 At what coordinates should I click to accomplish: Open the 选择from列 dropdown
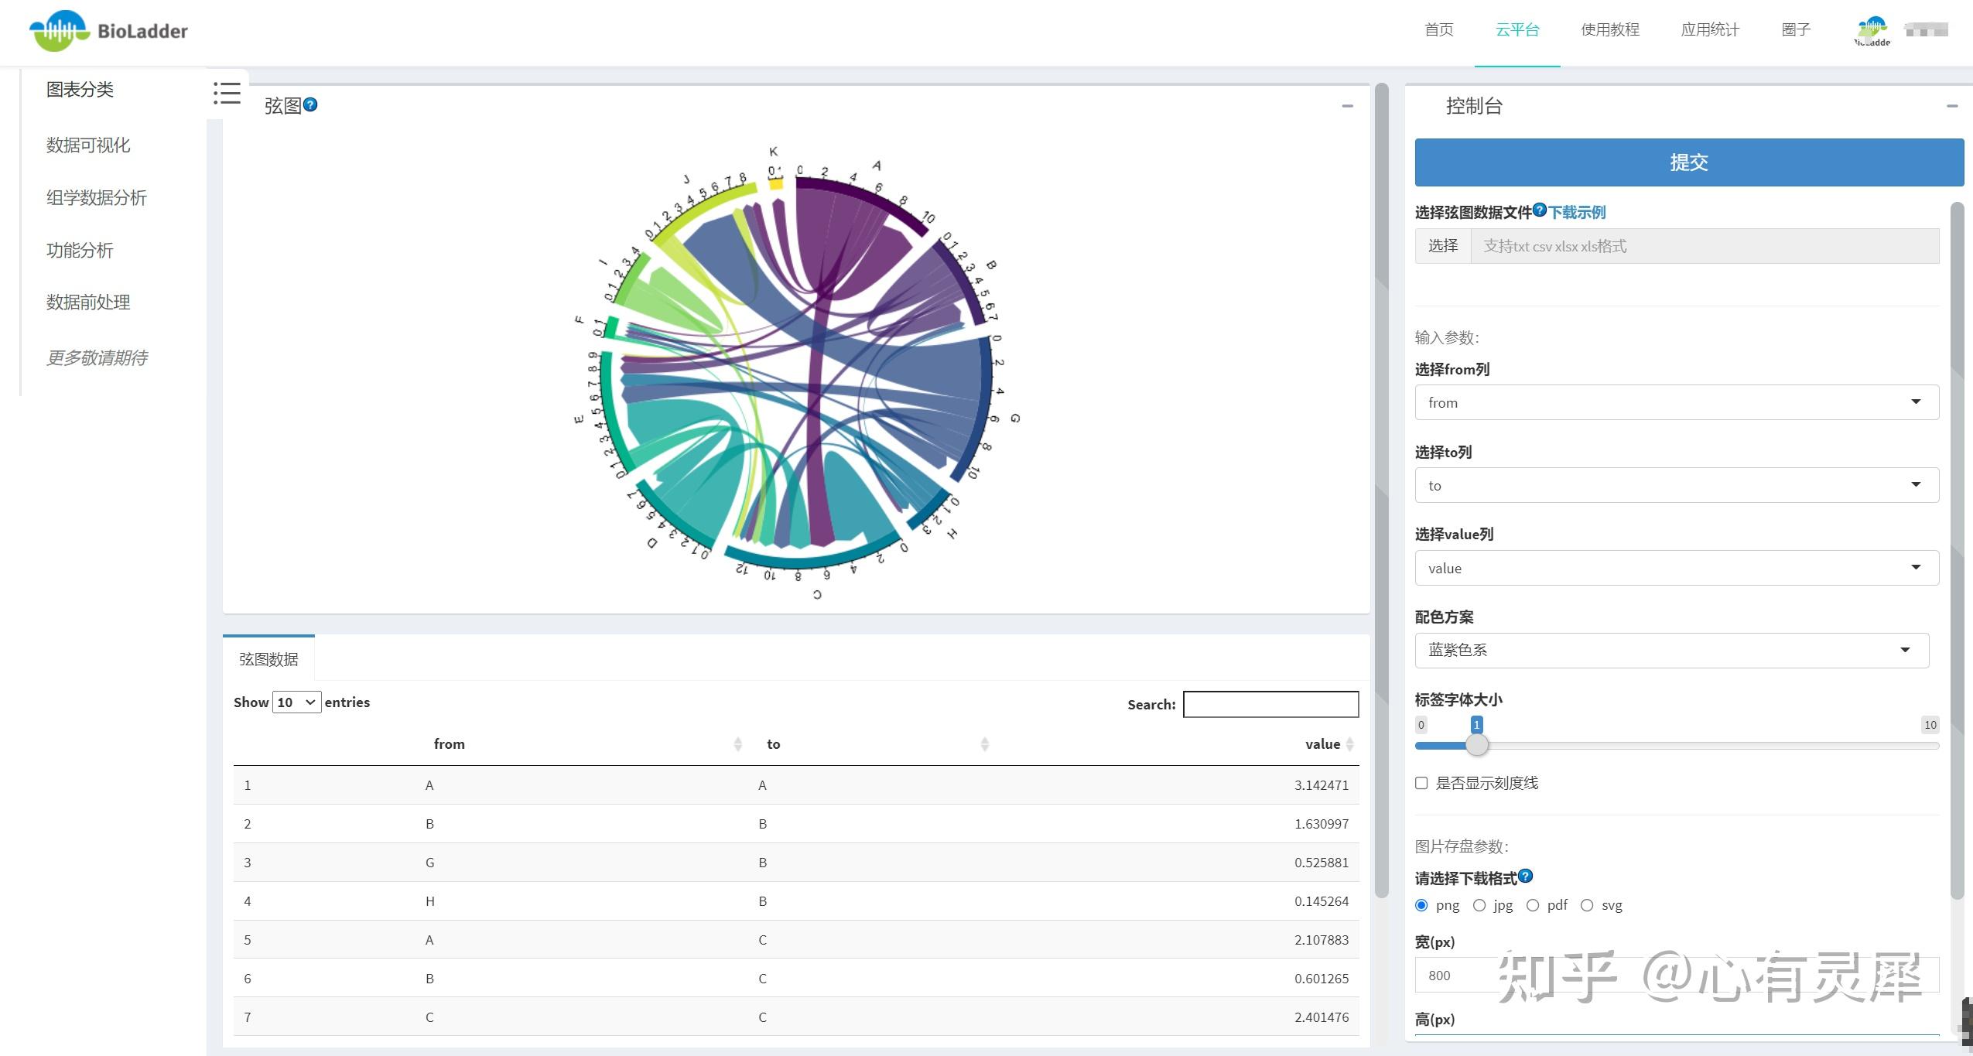click(1676, 402)
